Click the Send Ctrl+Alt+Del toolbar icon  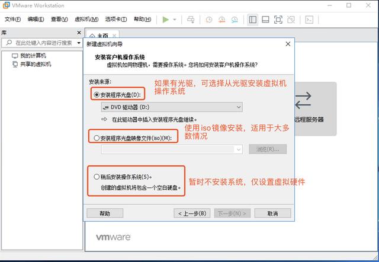[191, 20]
